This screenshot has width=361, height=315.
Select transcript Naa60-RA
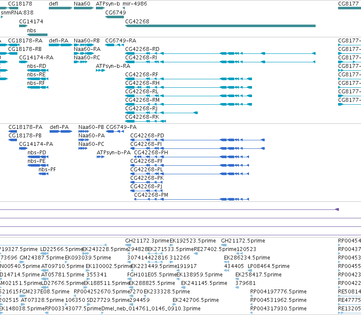click(x=87, y=49)
